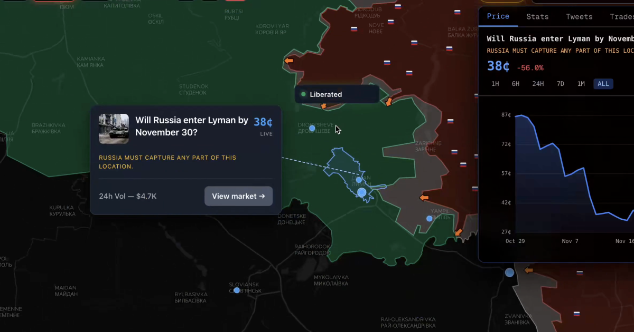
Task: Click the 24h Vol — $4.7K text
Action: click(x=128, y=196)
